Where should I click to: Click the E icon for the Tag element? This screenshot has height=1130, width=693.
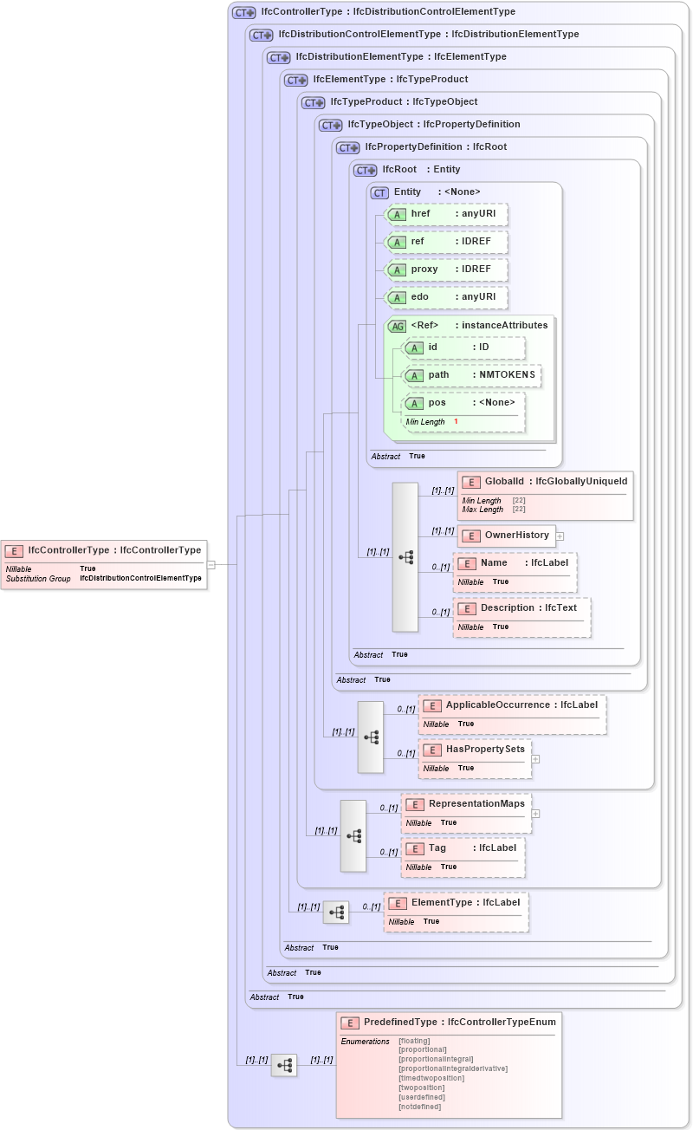point(414,847)
